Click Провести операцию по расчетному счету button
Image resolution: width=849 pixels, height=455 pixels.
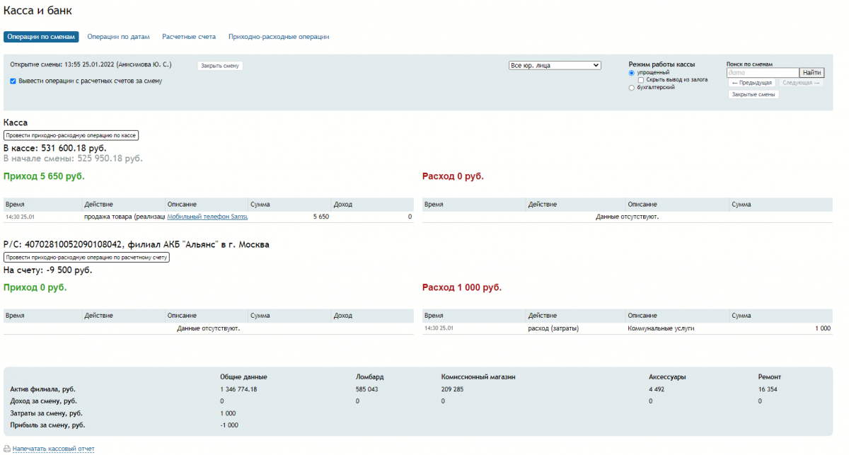[86, 258]
